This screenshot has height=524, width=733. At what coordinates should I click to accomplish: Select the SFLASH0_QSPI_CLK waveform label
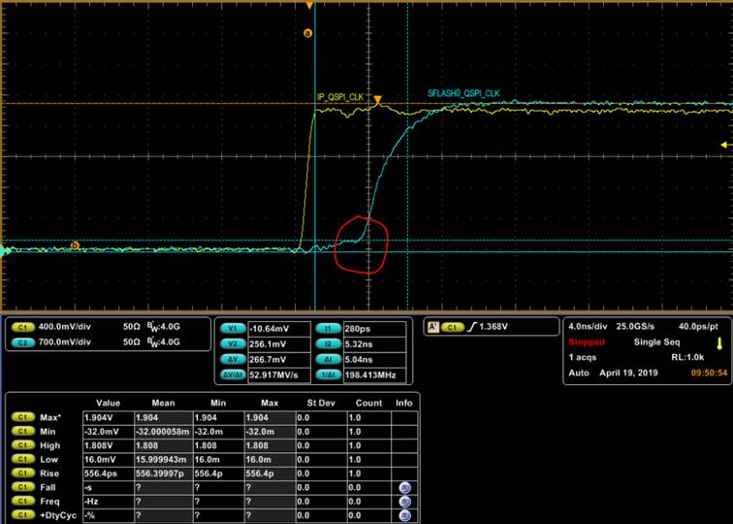(463, 93)
